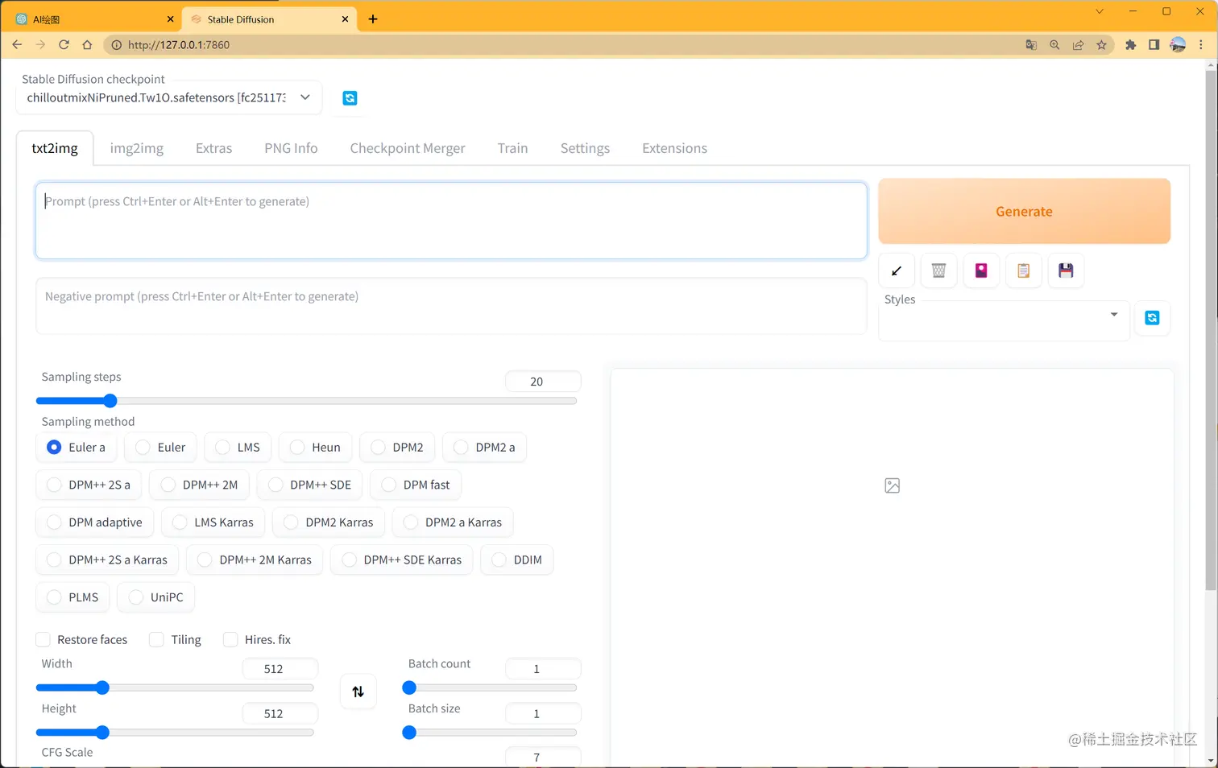Open the Extensions tab
This screenshot has width=1218, height=768.
tap(674, 148)
